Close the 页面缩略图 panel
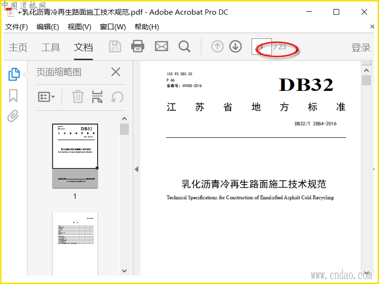 pyautogui.click(x=116, y=72)
